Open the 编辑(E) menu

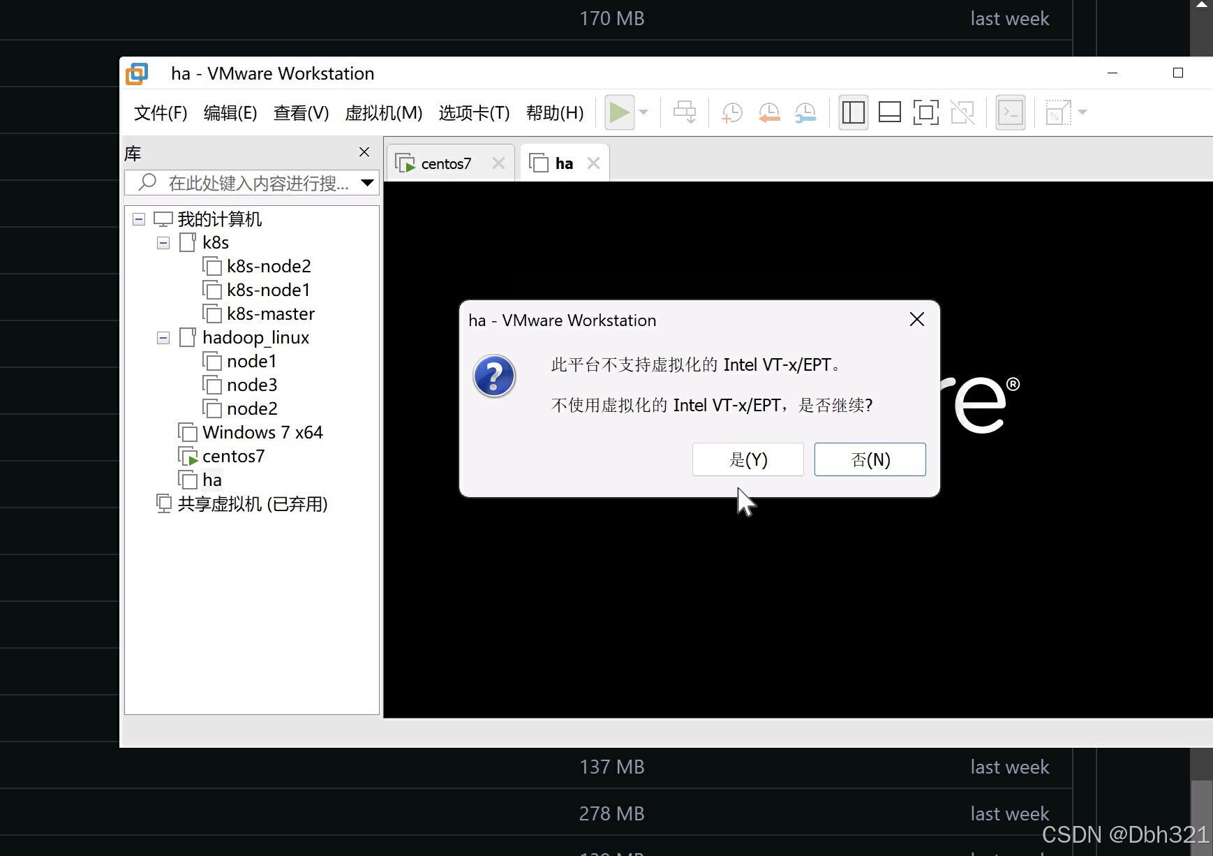[x=230, y=112]
